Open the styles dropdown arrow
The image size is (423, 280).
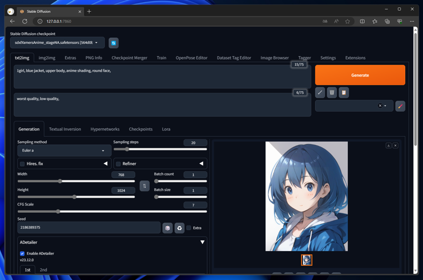pyautogui.click(x=385, y=106)
